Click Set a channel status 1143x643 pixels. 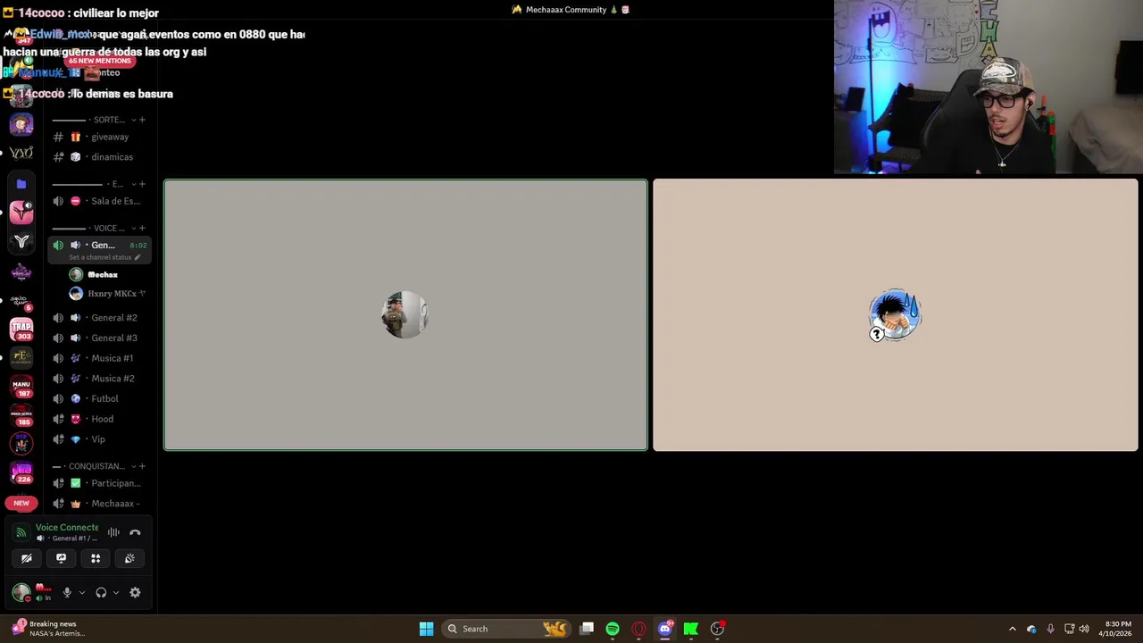104,257
